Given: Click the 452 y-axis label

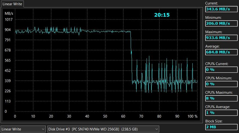Looking at the screenshot, I should tap(8, 71).
